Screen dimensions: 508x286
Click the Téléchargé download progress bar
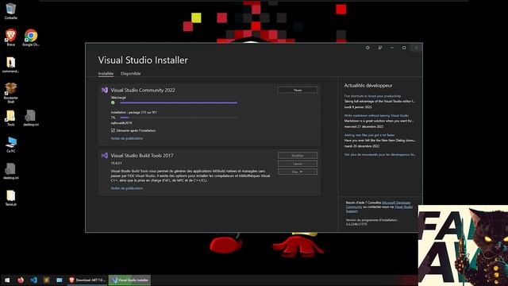coord(179,102)
